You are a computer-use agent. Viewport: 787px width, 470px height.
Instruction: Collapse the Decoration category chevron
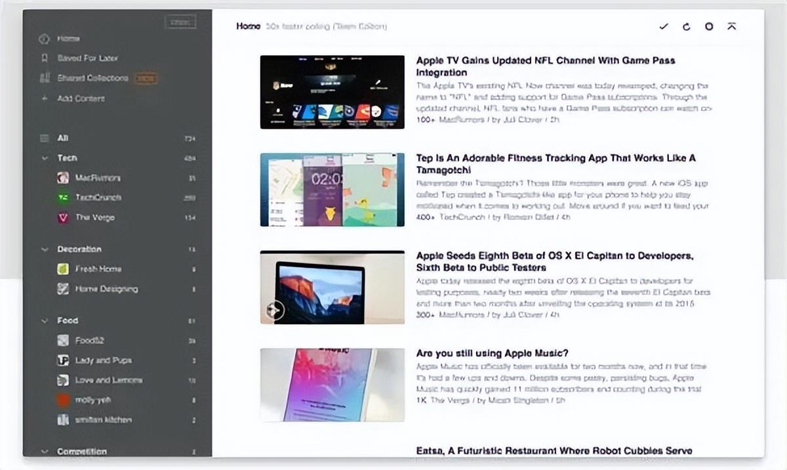(x=45, y=249)
